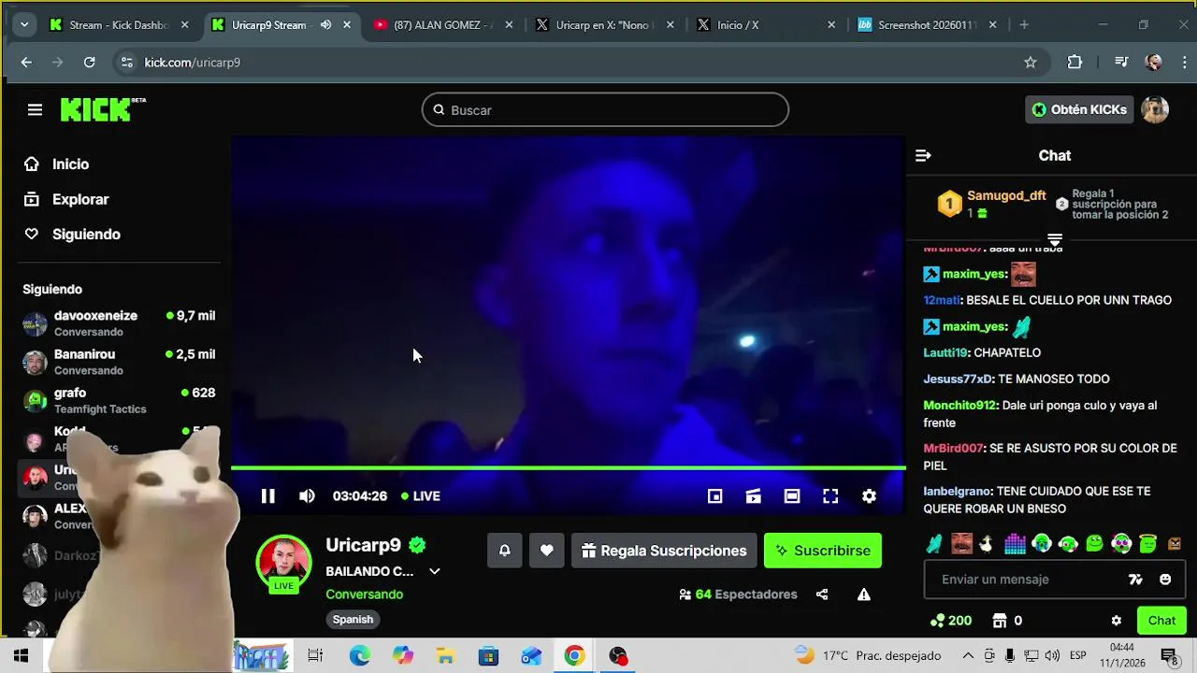
Task: Select the white goose emote
Action: [x=986, y=543]
